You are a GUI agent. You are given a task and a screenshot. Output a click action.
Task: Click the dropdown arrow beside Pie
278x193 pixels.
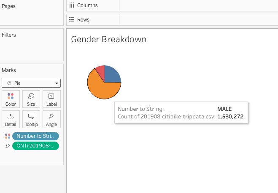coord(57,83)
